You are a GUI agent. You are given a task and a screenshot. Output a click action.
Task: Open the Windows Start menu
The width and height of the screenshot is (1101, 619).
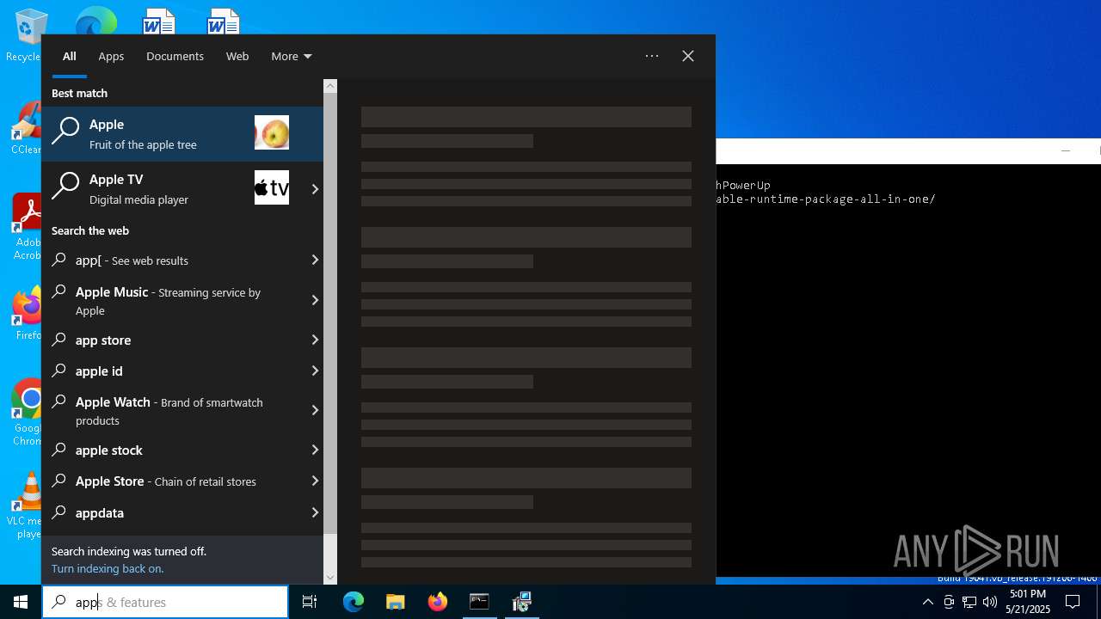point(21,602)
